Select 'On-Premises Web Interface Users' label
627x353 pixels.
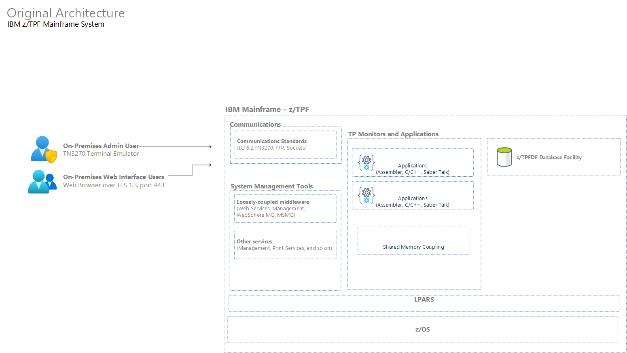(x=114, y=177)
